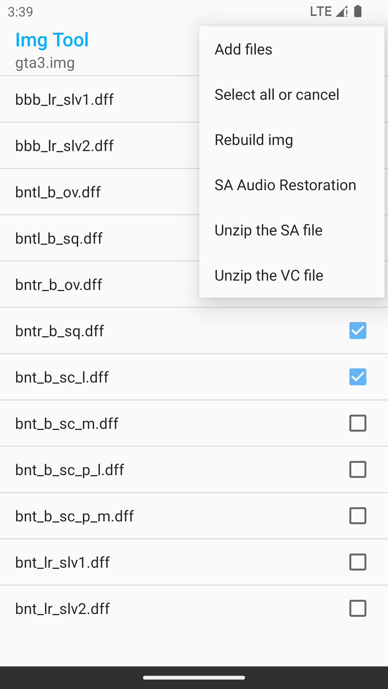Tick the bnt_b_sc_p_m.dff checkbox
Image resolution: width=388 pixels, height=689 pixels.
pyautogui.click(x=357, y=516)
